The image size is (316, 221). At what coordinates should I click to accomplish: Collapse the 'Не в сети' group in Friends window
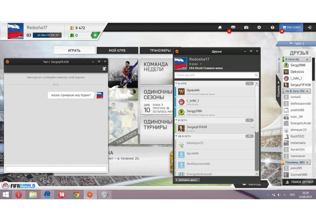(176, 136)
